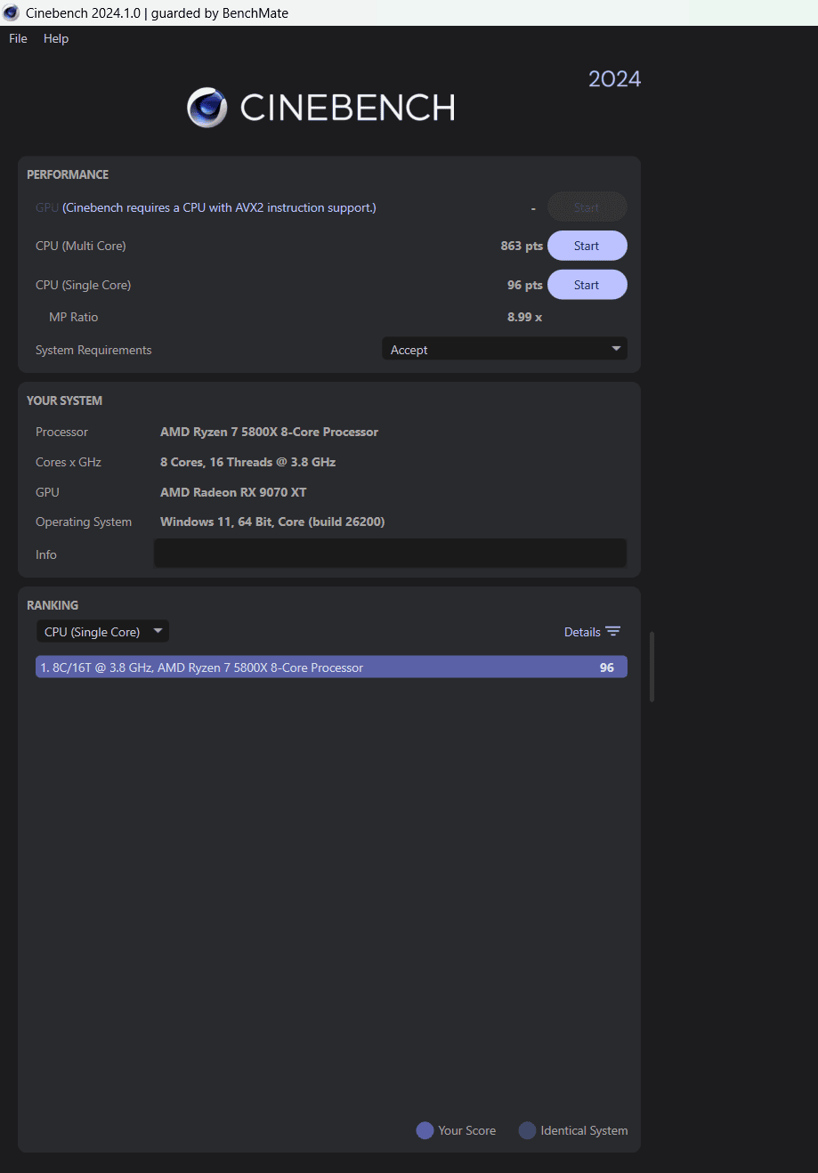
Task: Click the System Requirements label
Action: click(x=93, y=350)
